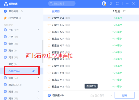Click the sidebar region list scrollbar
Viewport: 139px width, 100px height.
click(43, 51)
